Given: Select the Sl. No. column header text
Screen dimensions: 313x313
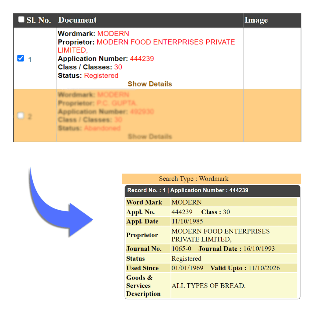Looking at the screenshot, I should point(39,20).
